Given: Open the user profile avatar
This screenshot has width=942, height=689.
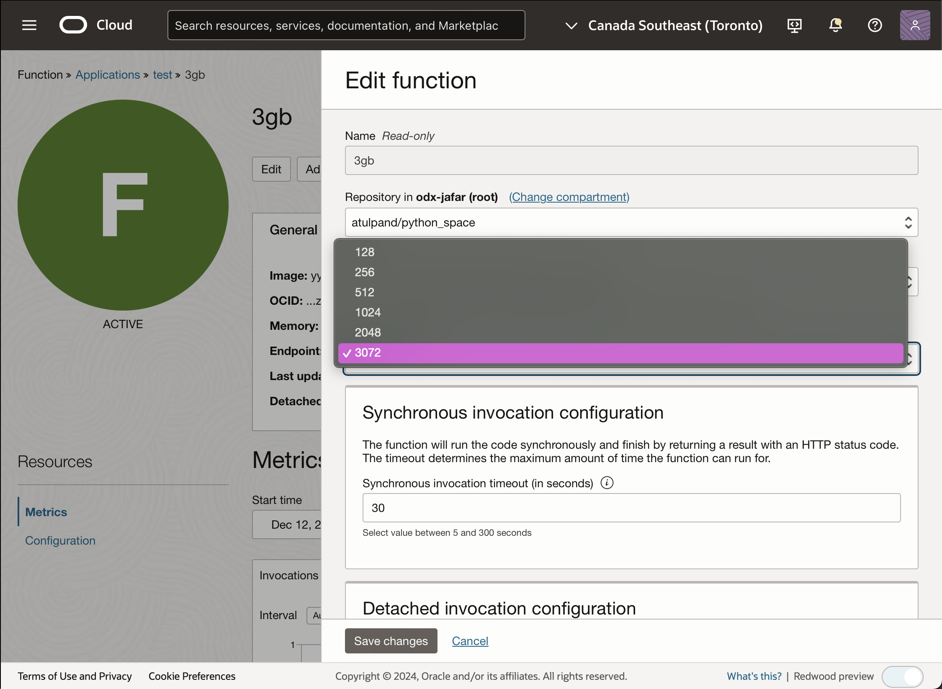Looking at the screenshot, I should pos(915,25).
